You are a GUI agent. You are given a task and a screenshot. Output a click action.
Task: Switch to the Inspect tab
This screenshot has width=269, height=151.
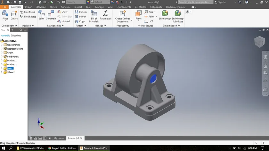(x=78, y=7)
